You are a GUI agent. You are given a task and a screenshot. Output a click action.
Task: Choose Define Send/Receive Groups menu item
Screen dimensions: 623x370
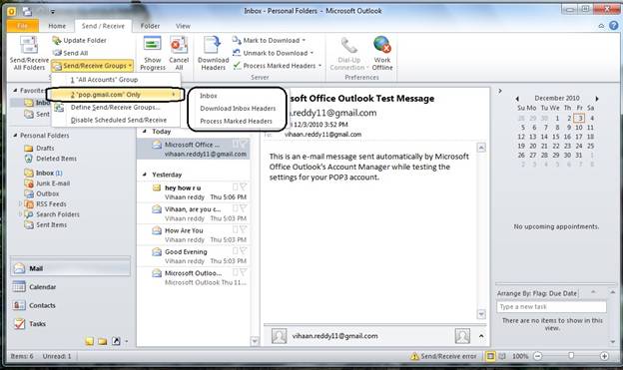116,107
